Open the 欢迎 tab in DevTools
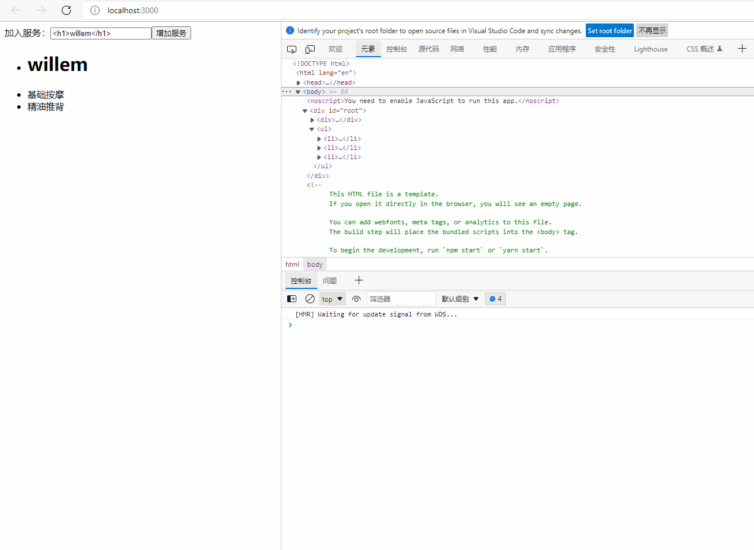This screenshot has width=754, height=550. point(336,49)
